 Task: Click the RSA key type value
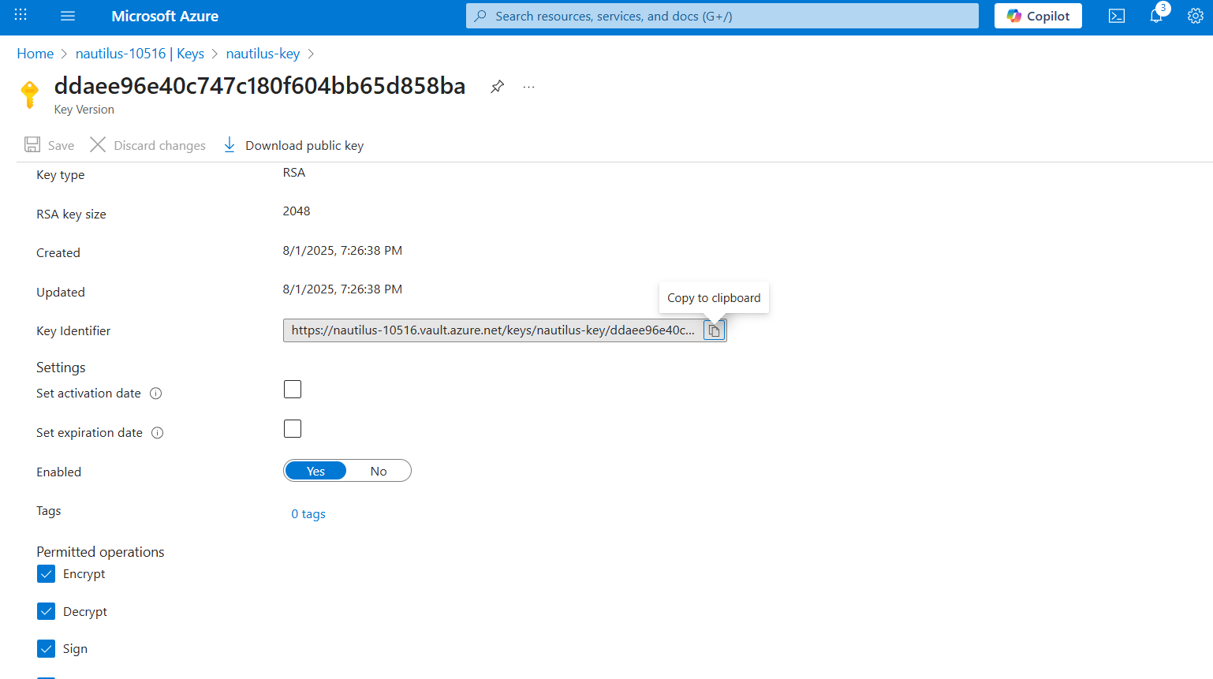coord(294,173)
